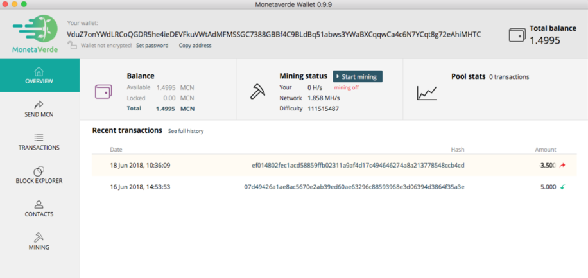Click the bold Total 1.4995 MCN row
The image size is (588, 278).
coord(161,109)
